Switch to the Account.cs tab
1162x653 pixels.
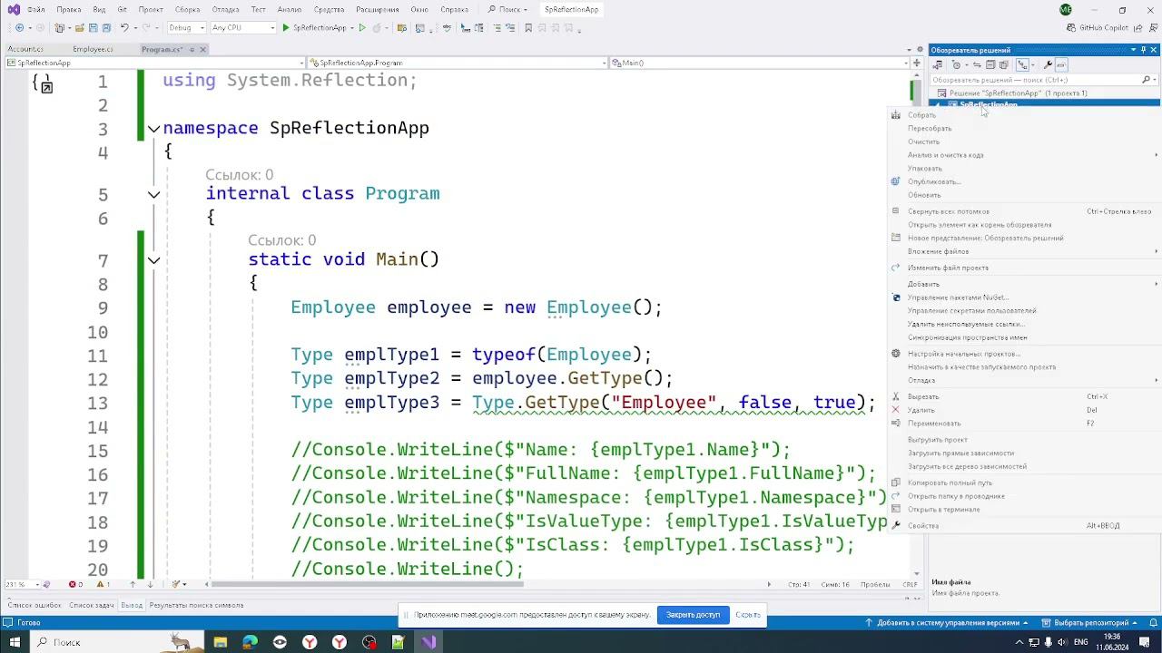(x=25, y=49)
